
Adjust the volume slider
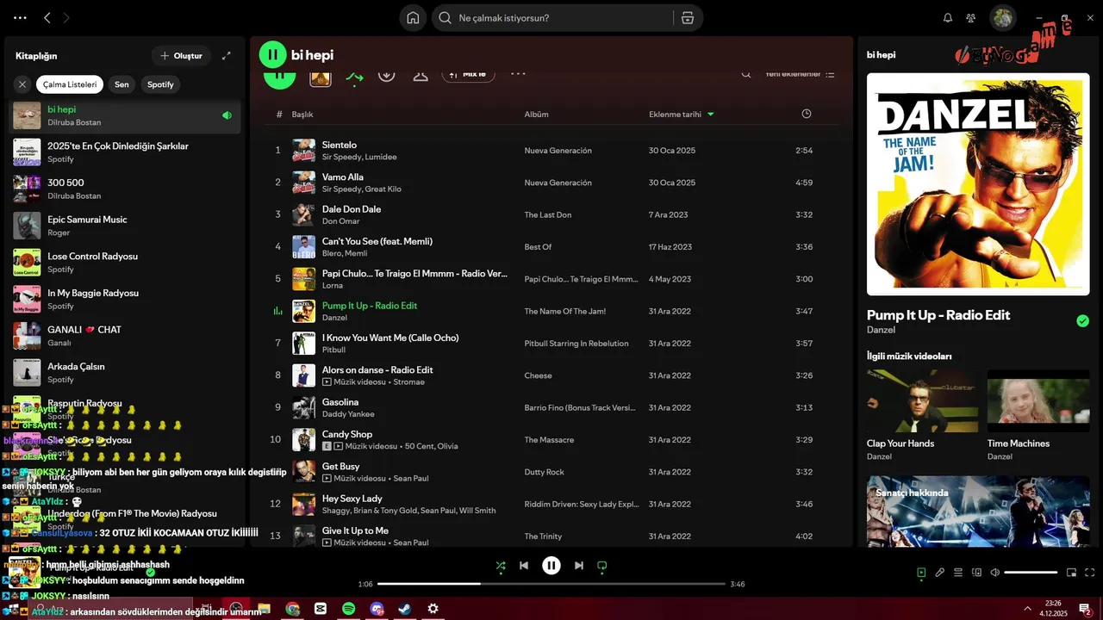click(x=1031, y=573)
